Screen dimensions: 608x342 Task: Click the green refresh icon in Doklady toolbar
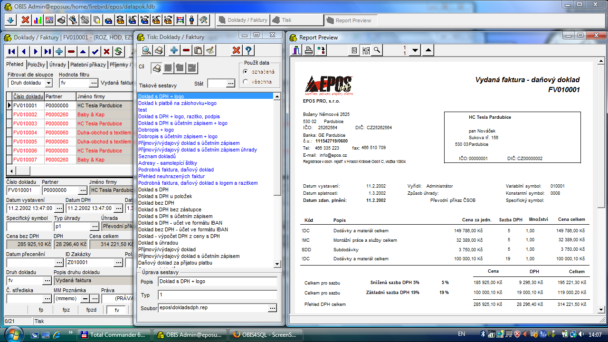pos(118,51)
